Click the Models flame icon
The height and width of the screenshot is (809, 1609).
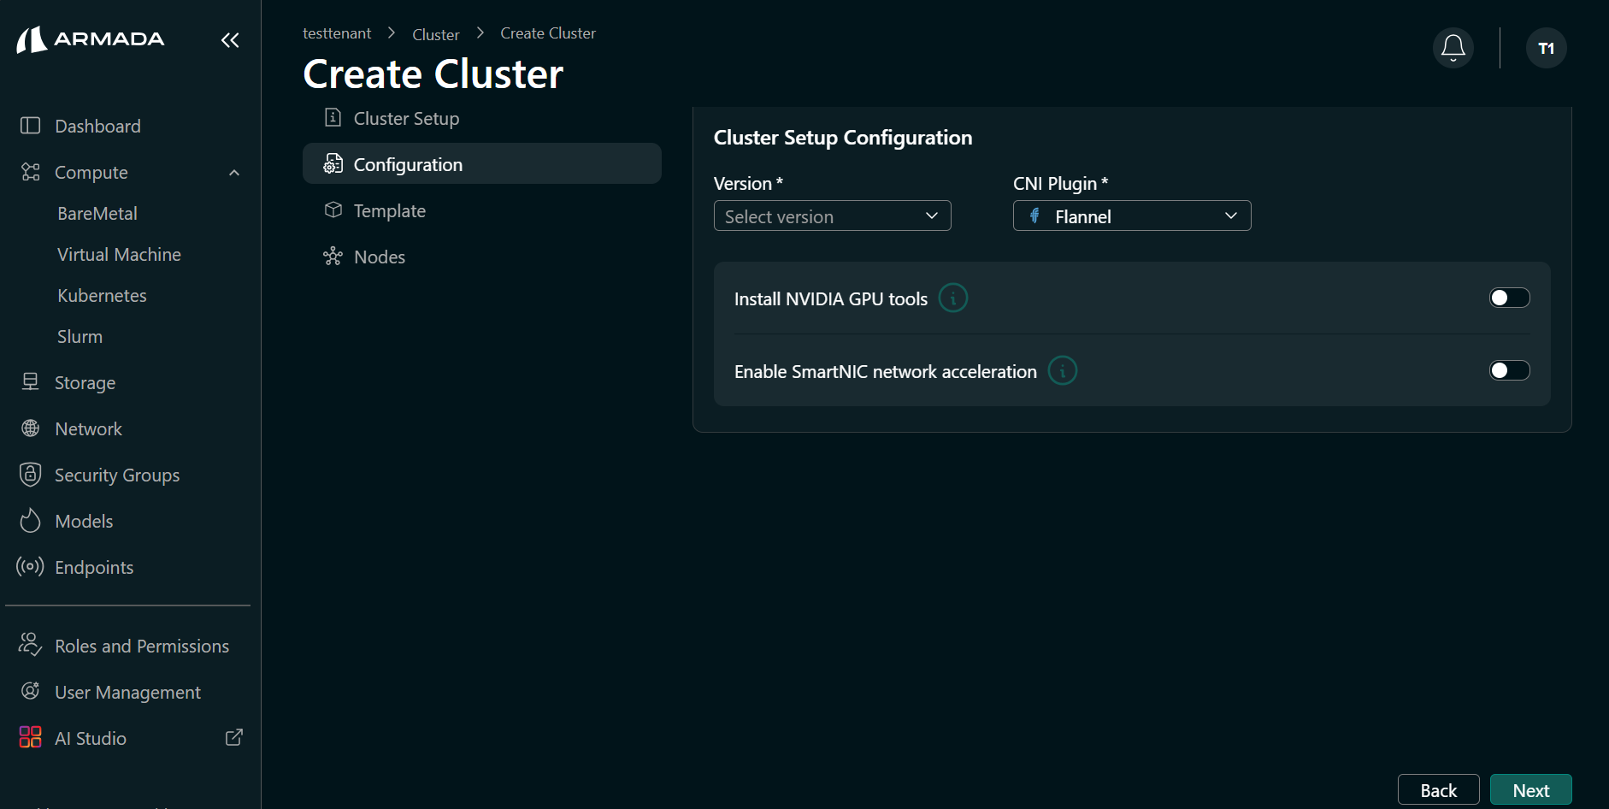[x=30, y=521]
